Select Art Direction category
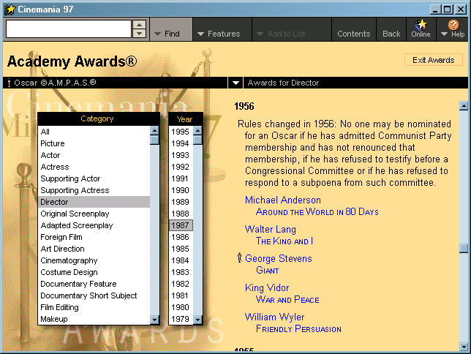 coord(94,249)
